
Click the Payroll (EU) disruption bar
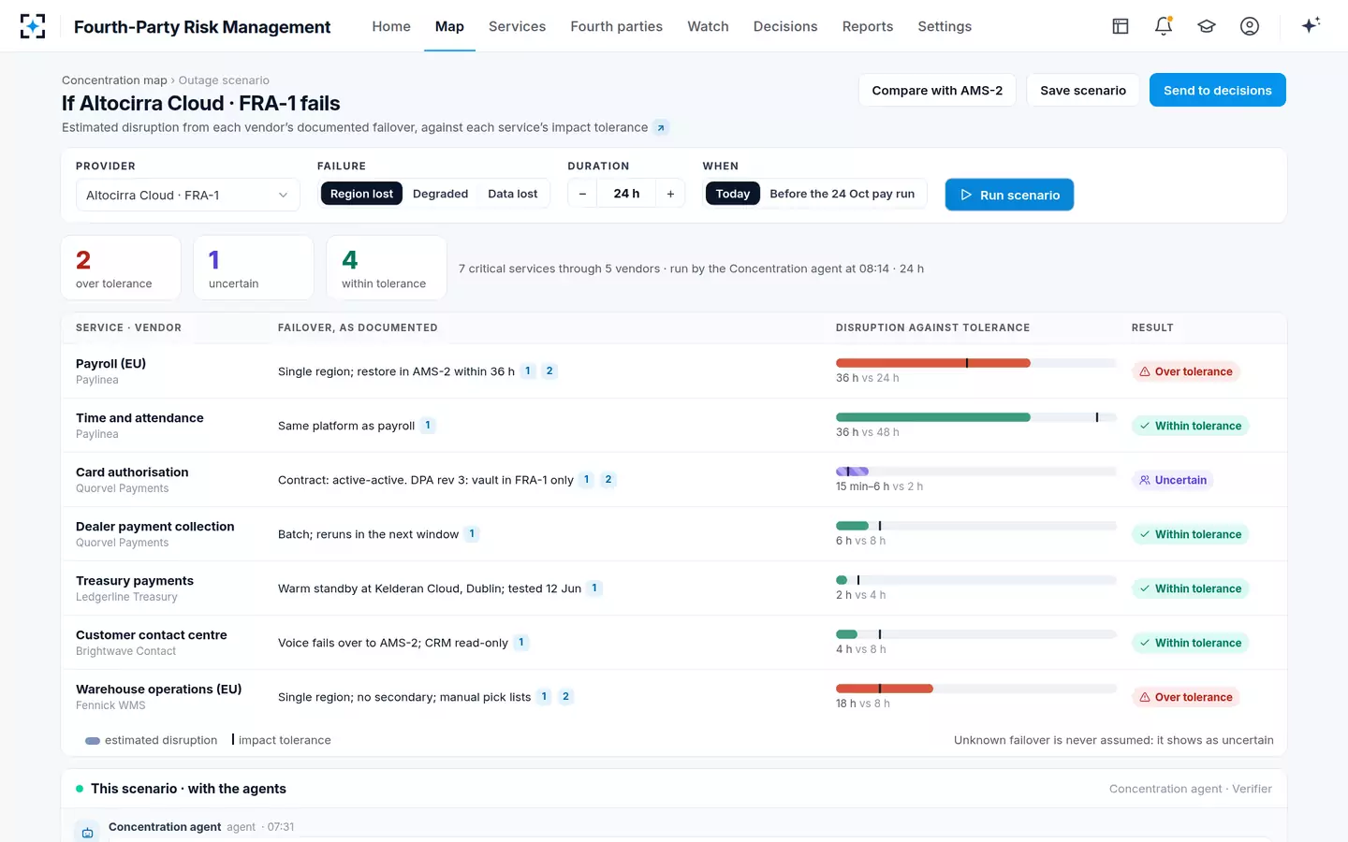point(976,363)
